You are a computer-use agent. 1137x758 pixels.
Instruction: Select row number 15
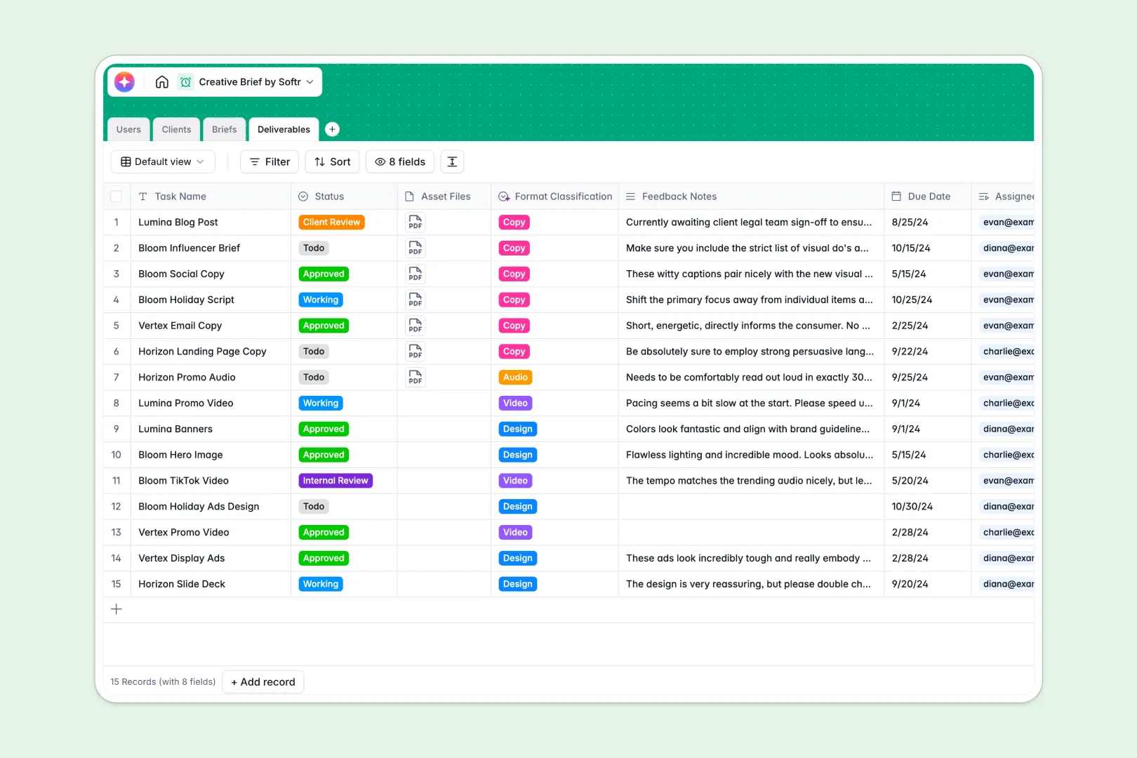pos(117,584)
